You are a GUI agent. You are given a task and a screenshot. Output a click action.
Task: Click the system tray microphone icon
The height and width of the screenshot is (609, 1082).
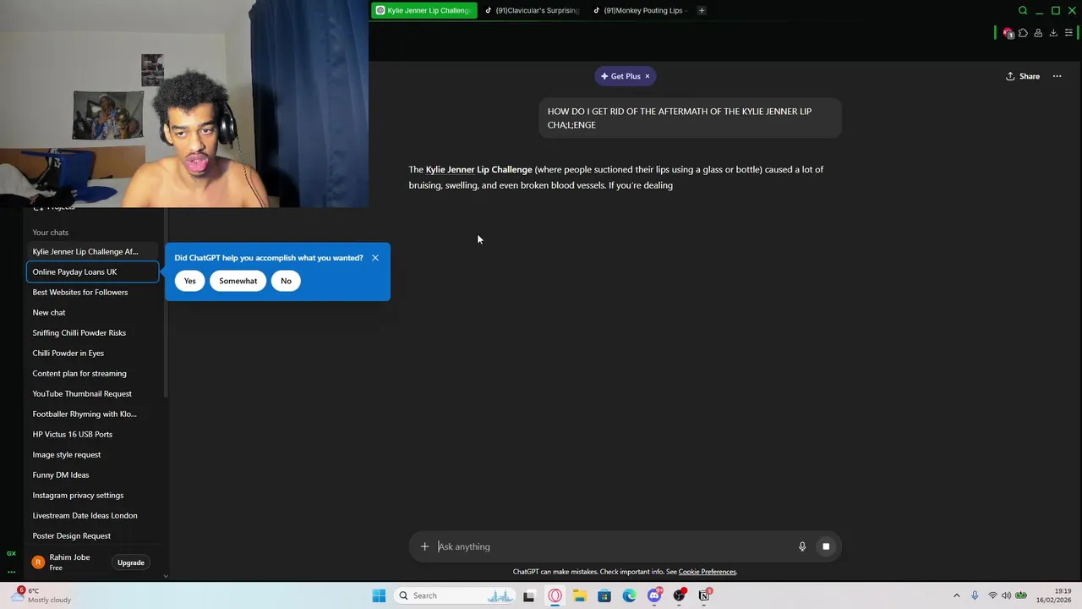(x=975, y=595)
